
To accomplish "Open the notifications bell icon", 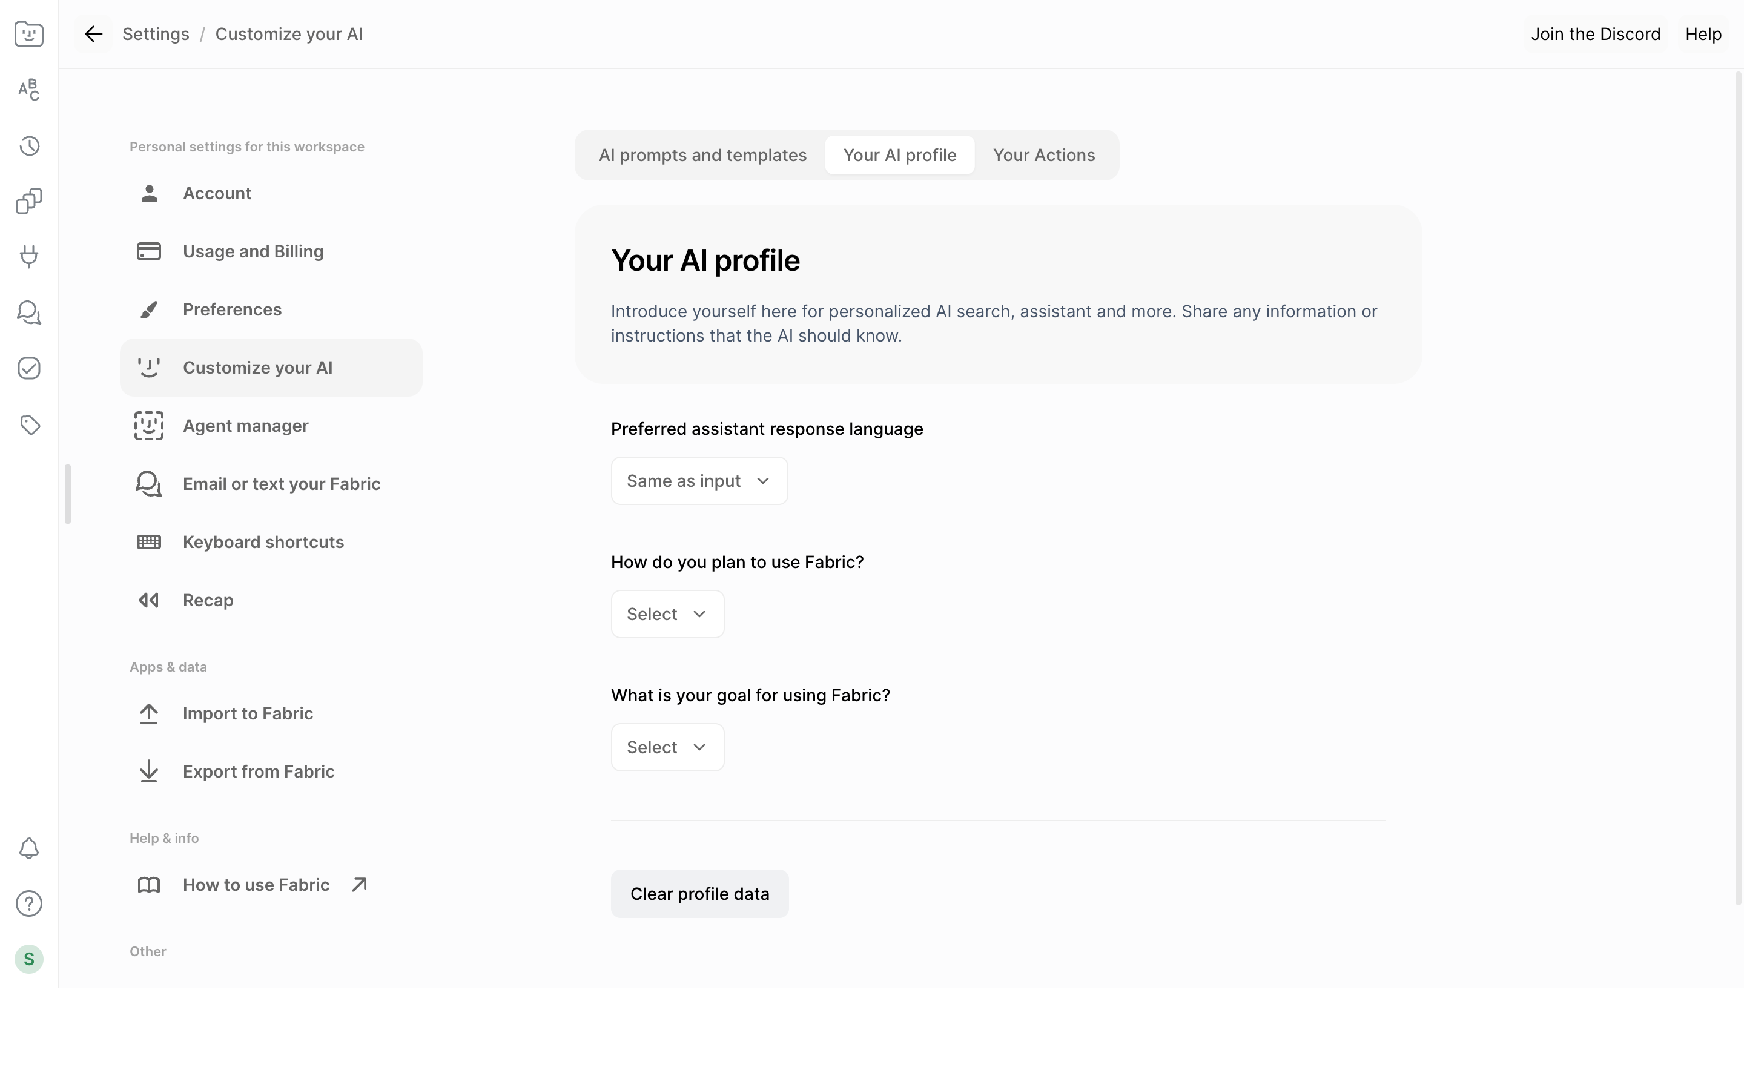I will [x=29, y=848].
